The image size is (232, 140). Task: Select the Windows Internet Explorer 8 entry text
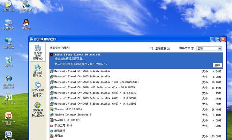click(73, 114)
